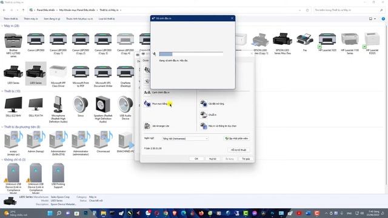The image size is (388, 218).
Task: Collapse the Thiết bị (10) group
Action: pos(2,91)
